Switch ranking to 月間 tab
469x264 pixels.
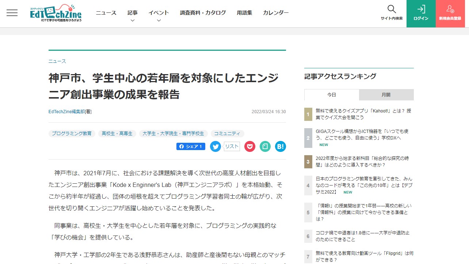[386, 95]
